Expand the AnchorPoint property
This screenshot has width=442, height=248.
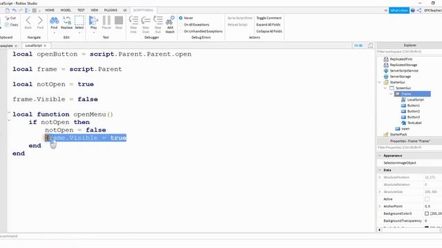380,207
